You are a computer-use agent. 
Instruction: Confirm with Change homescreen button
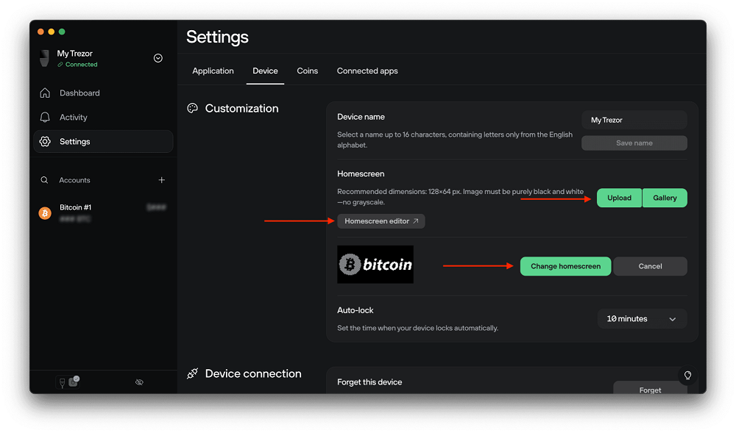[565, 266]
